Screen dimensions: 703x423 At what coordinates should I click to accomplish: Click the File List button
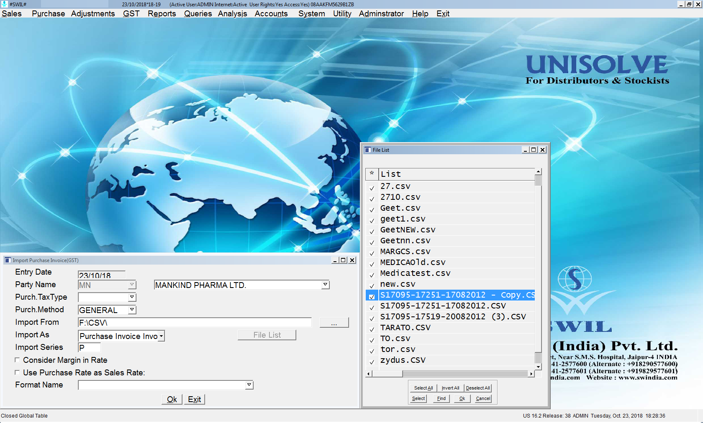pyautogui.click(x=267, y=335)
